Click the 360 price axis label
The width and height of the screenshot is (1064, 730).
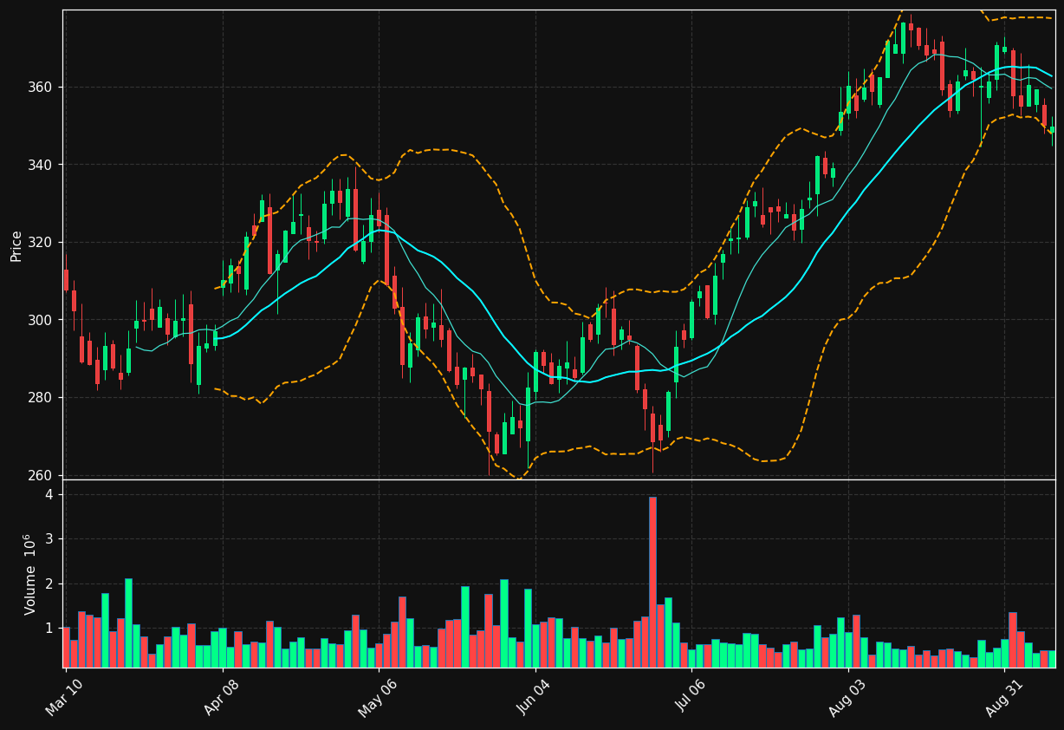[x=40, y=88]
